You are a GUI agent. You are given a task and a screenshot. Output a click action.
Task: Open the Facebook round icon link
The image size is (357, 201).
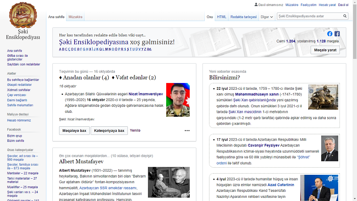pyautogui.click(x=330, y=34)
